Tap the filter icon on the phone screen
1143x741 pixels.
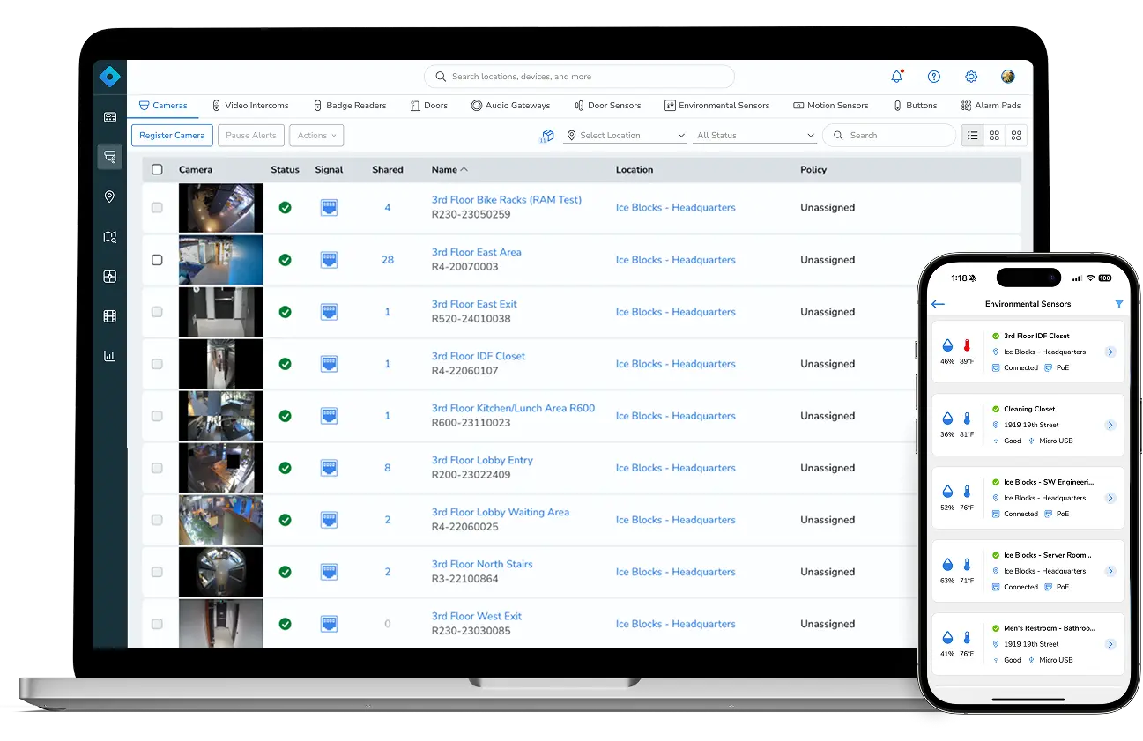coord(1119,303)
